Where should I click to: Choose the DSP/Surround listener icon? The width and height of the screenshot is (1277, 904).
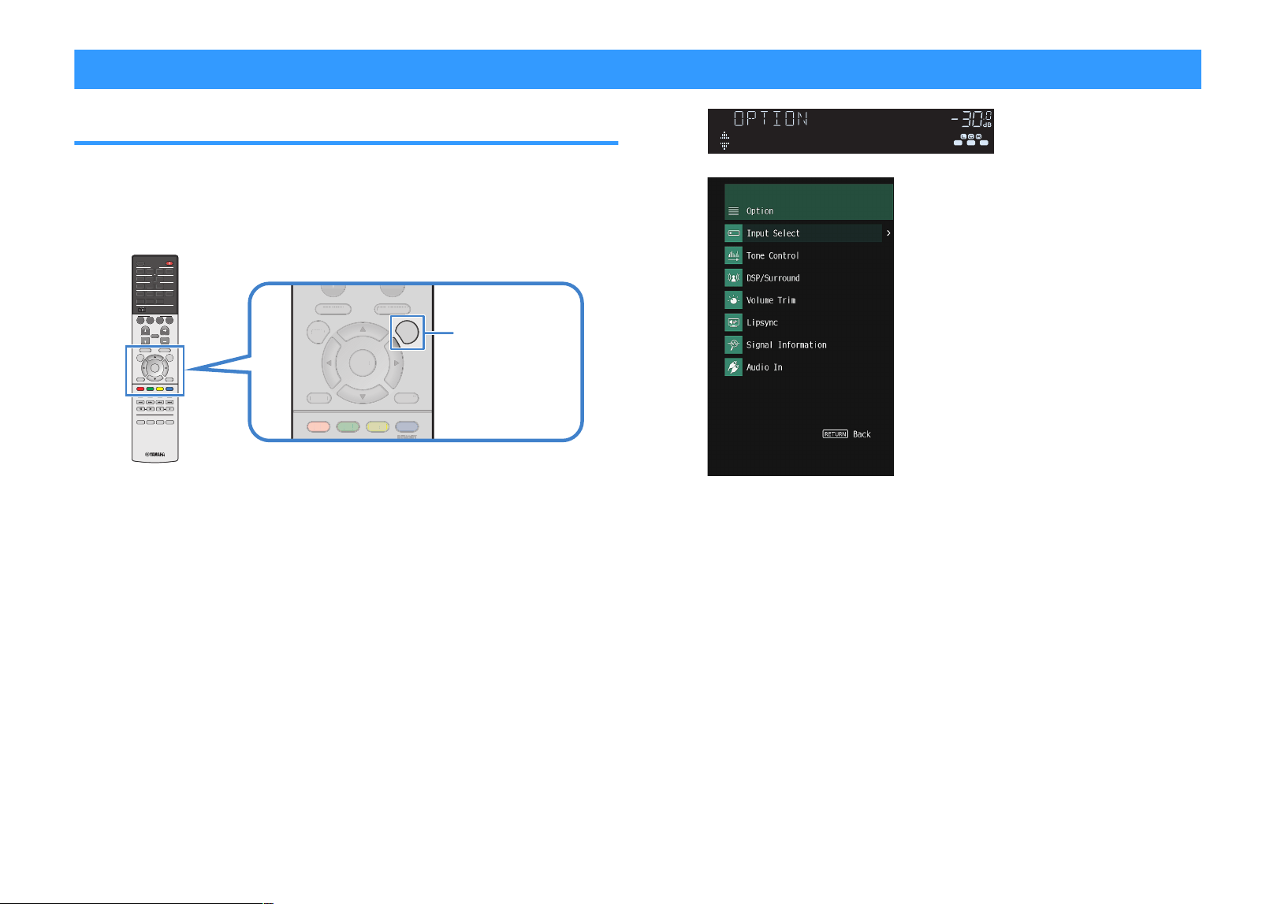(x=733, y=277)
